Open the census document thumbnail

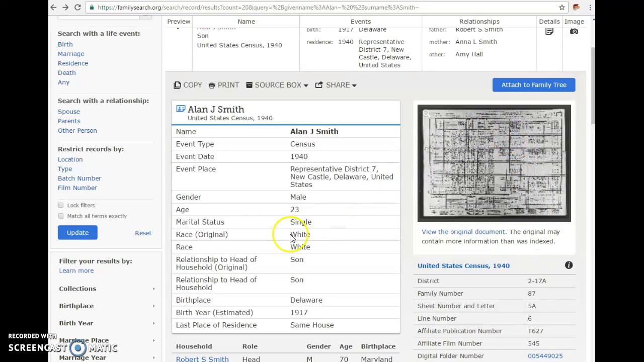pyautogui.click(x=494, y=163)
